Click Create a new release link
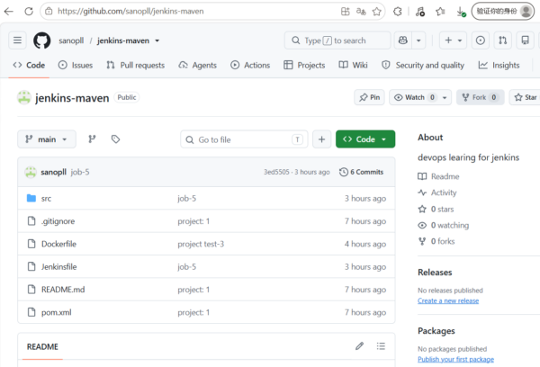 448,300
